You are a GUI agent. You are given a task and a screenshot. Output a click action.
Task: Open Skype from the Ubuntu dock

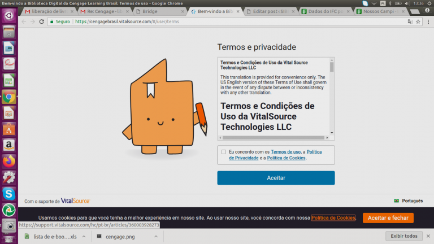[x=8, y=193]
